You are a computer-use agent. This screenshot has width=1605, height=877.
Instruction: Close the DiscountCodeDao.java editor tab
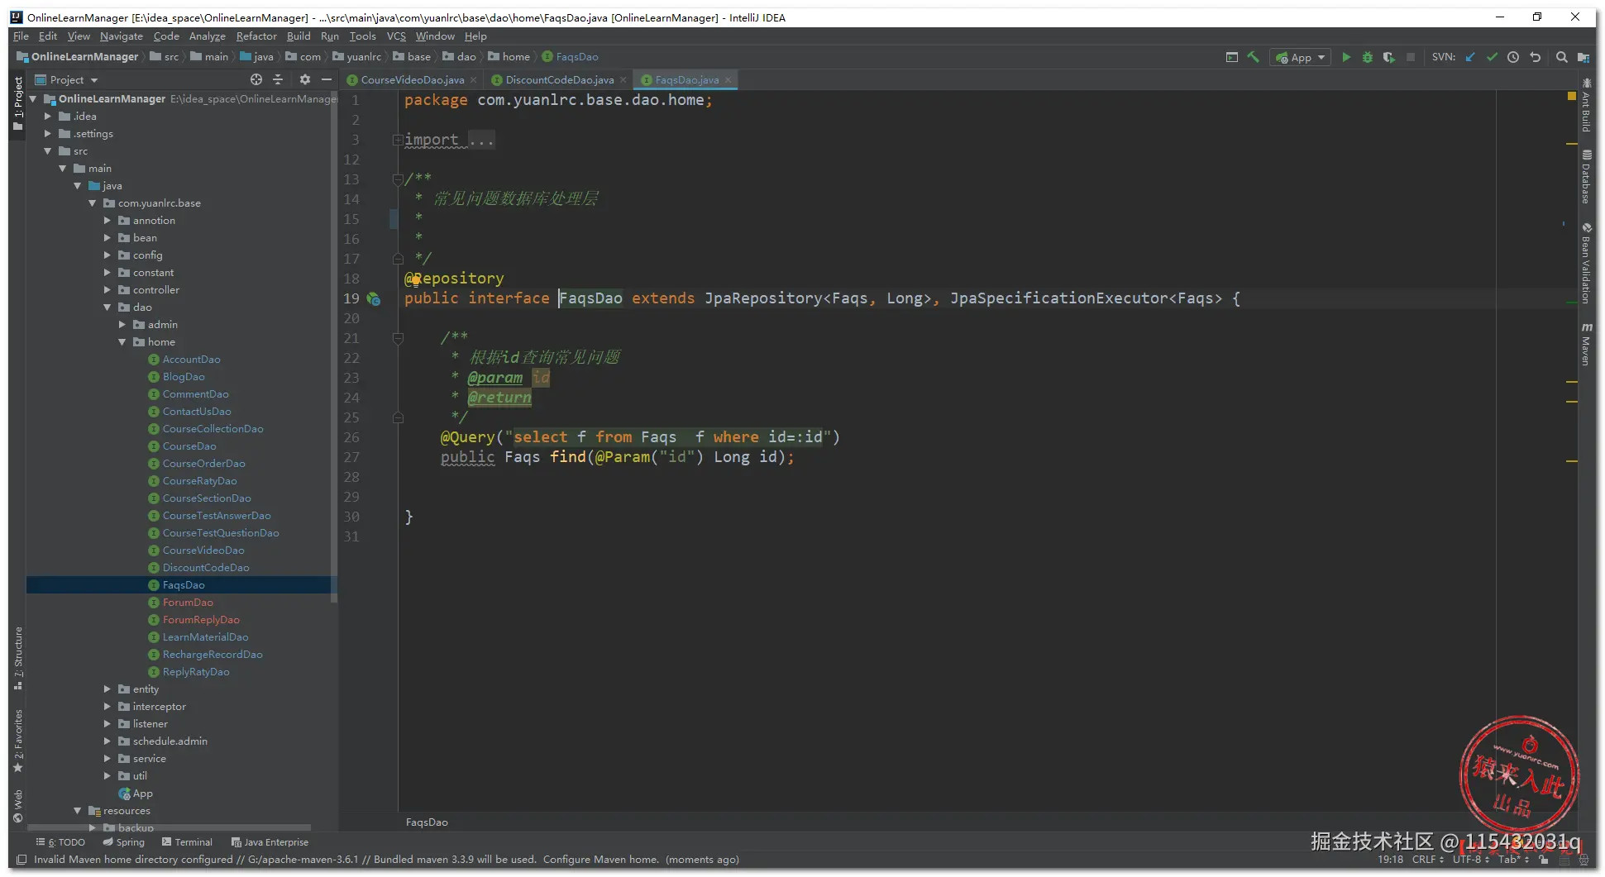coord(623,80)
